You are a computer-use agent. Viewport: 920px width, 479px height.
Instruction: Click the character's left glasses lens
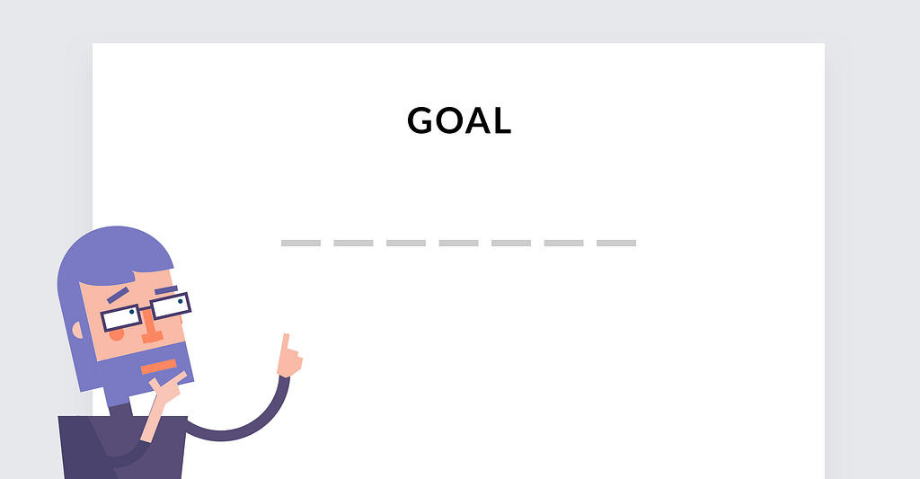121,316
